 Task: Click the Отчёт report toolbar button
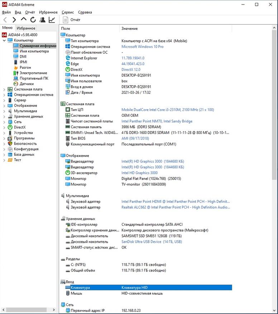coord(72,20)
